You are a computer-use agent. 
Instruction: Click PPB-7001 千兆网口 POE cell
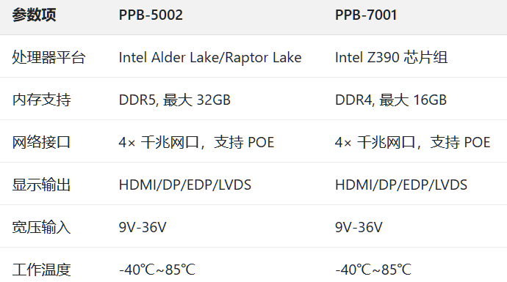[413, 142]
